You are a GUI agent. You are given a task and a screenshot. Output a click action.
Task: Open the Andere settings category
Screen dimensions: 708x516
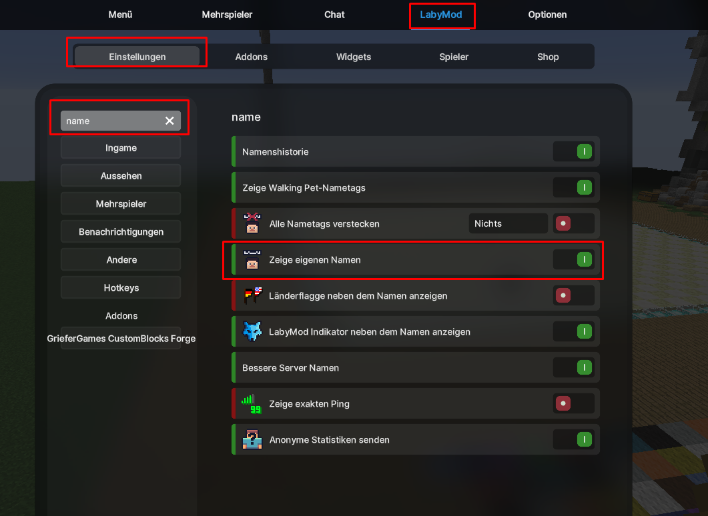(x=121, y=260)
